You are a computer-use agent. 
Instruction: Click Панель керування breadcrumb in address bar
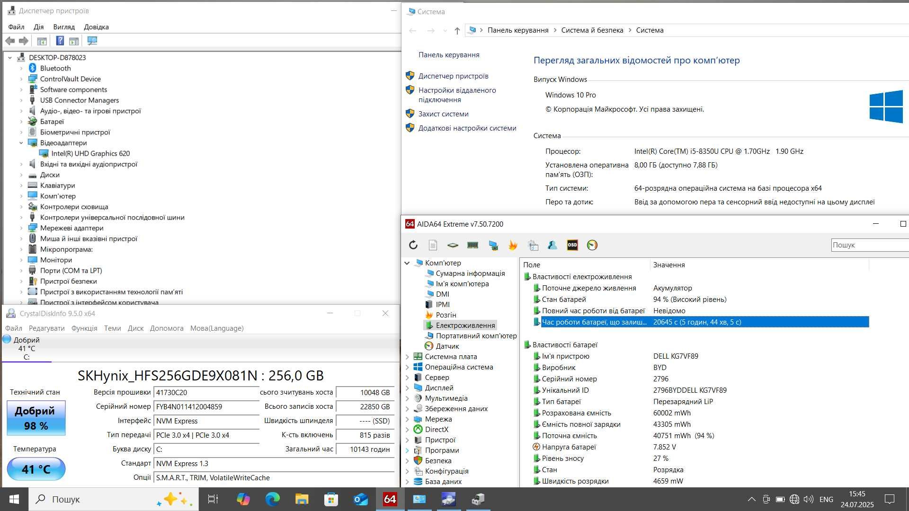pos(518,30)
